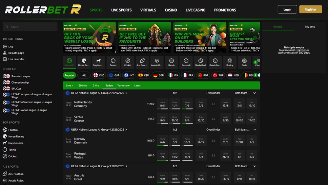Filter by INT international pill
Screen dimensions: 328x185
(x=129, y=75)
